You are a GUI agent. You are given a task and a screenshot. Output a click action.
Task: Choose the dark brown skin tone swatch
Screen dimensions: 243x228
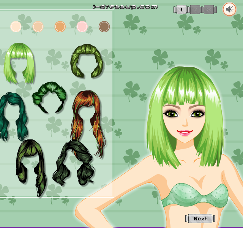(104, 27)
